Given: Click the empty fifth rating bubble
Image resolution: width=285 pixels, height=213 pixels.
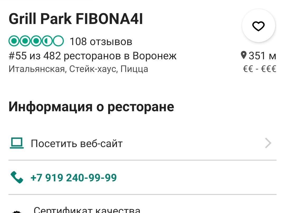Looking at the screenshot, I should 58,41.
